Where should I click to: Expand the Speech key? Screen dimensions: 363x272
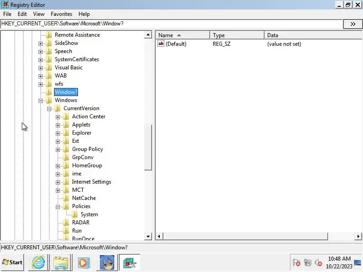(x=40, y=52)
